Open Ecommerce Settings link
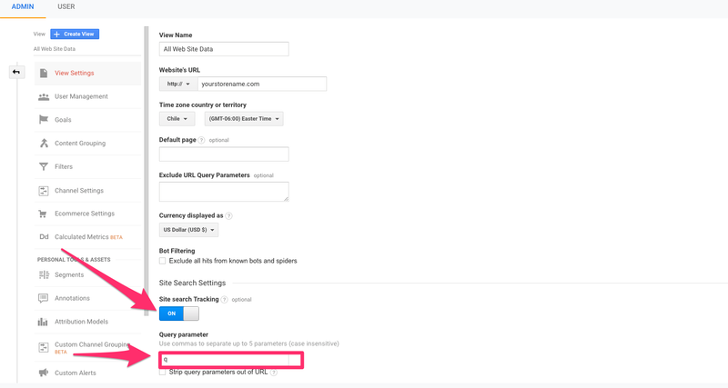This screenshot has width=728, height=388. [85, 214]
